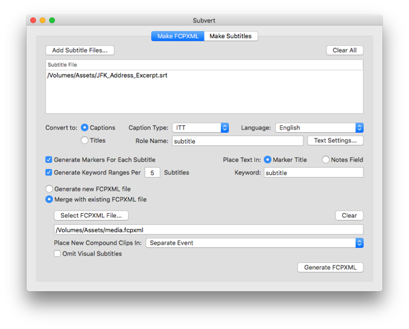The height and width of the screenshot is (329, 409).
Task: Click the Generate FCPXML button
Action: coord(330,267)
